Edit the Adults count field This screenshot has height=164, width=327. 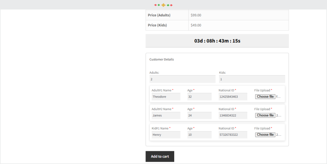coord(183,79)
